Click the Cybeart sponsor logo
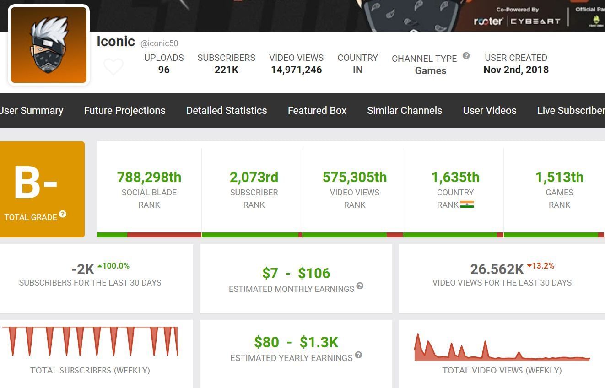 click(535, 21)
